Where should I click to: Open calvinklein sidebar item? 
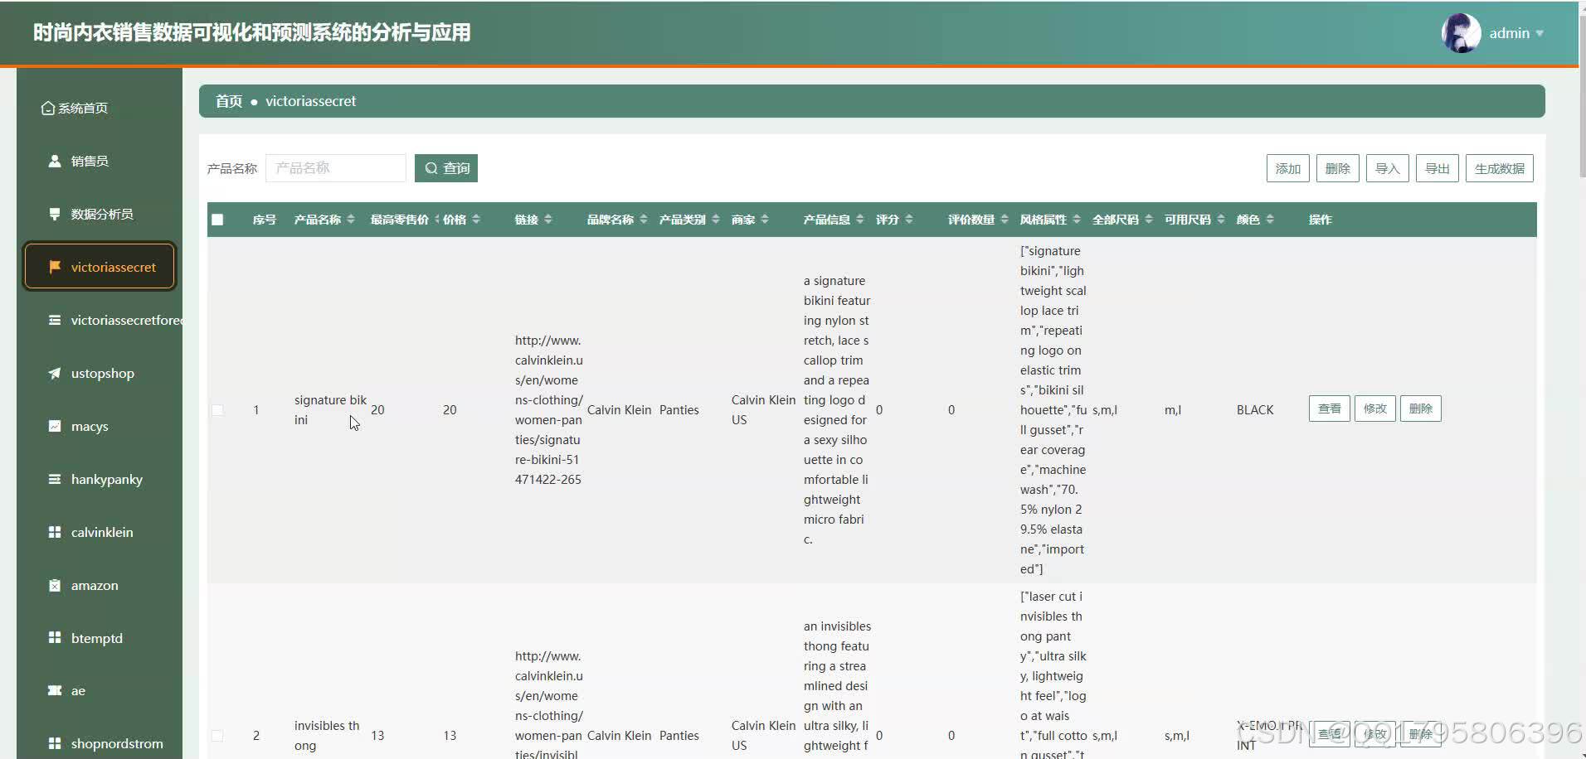point(100,532)
